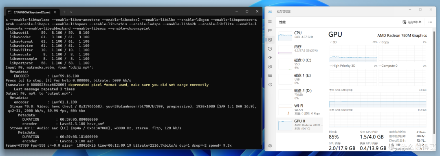Screen dimensions: 440x156
Task: Click the 任务管理器 window title
Action: tap(284, 11)
